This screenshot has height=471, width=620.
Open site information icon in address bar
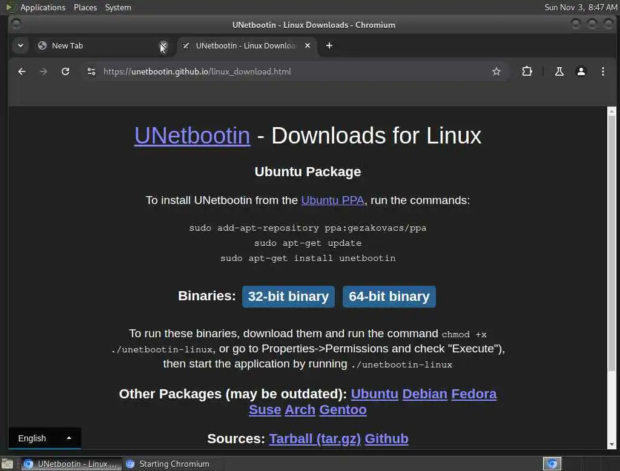coord(91,71)
